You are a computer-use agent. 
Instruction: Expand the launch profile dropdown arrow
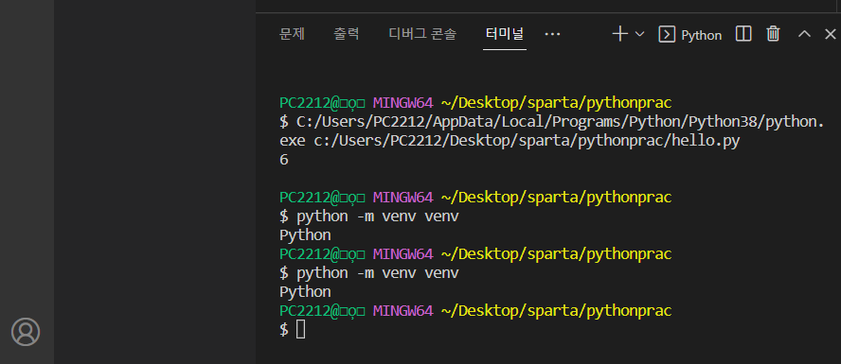click(639, 34)
